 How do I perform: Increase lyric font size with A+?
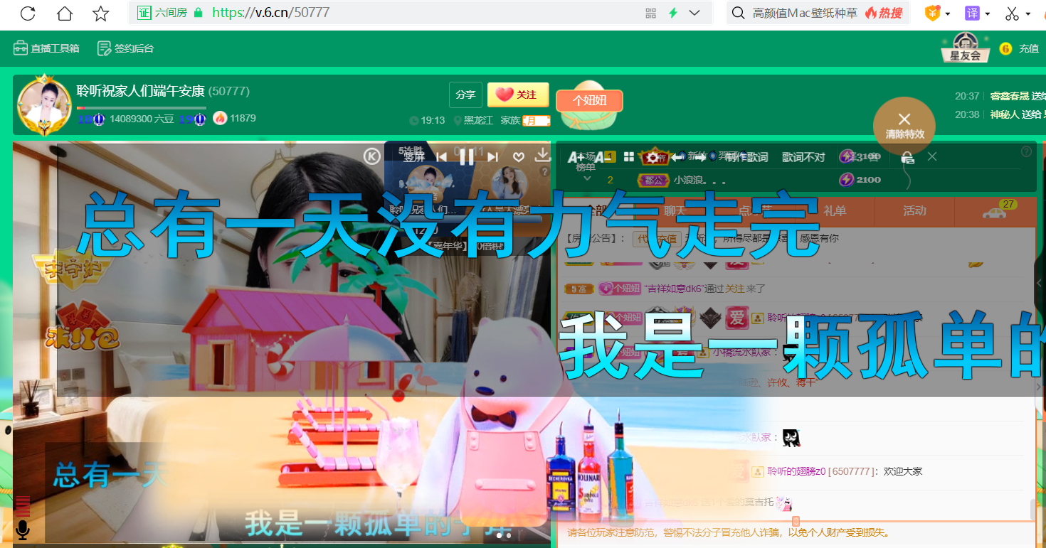tap(576, 157)
